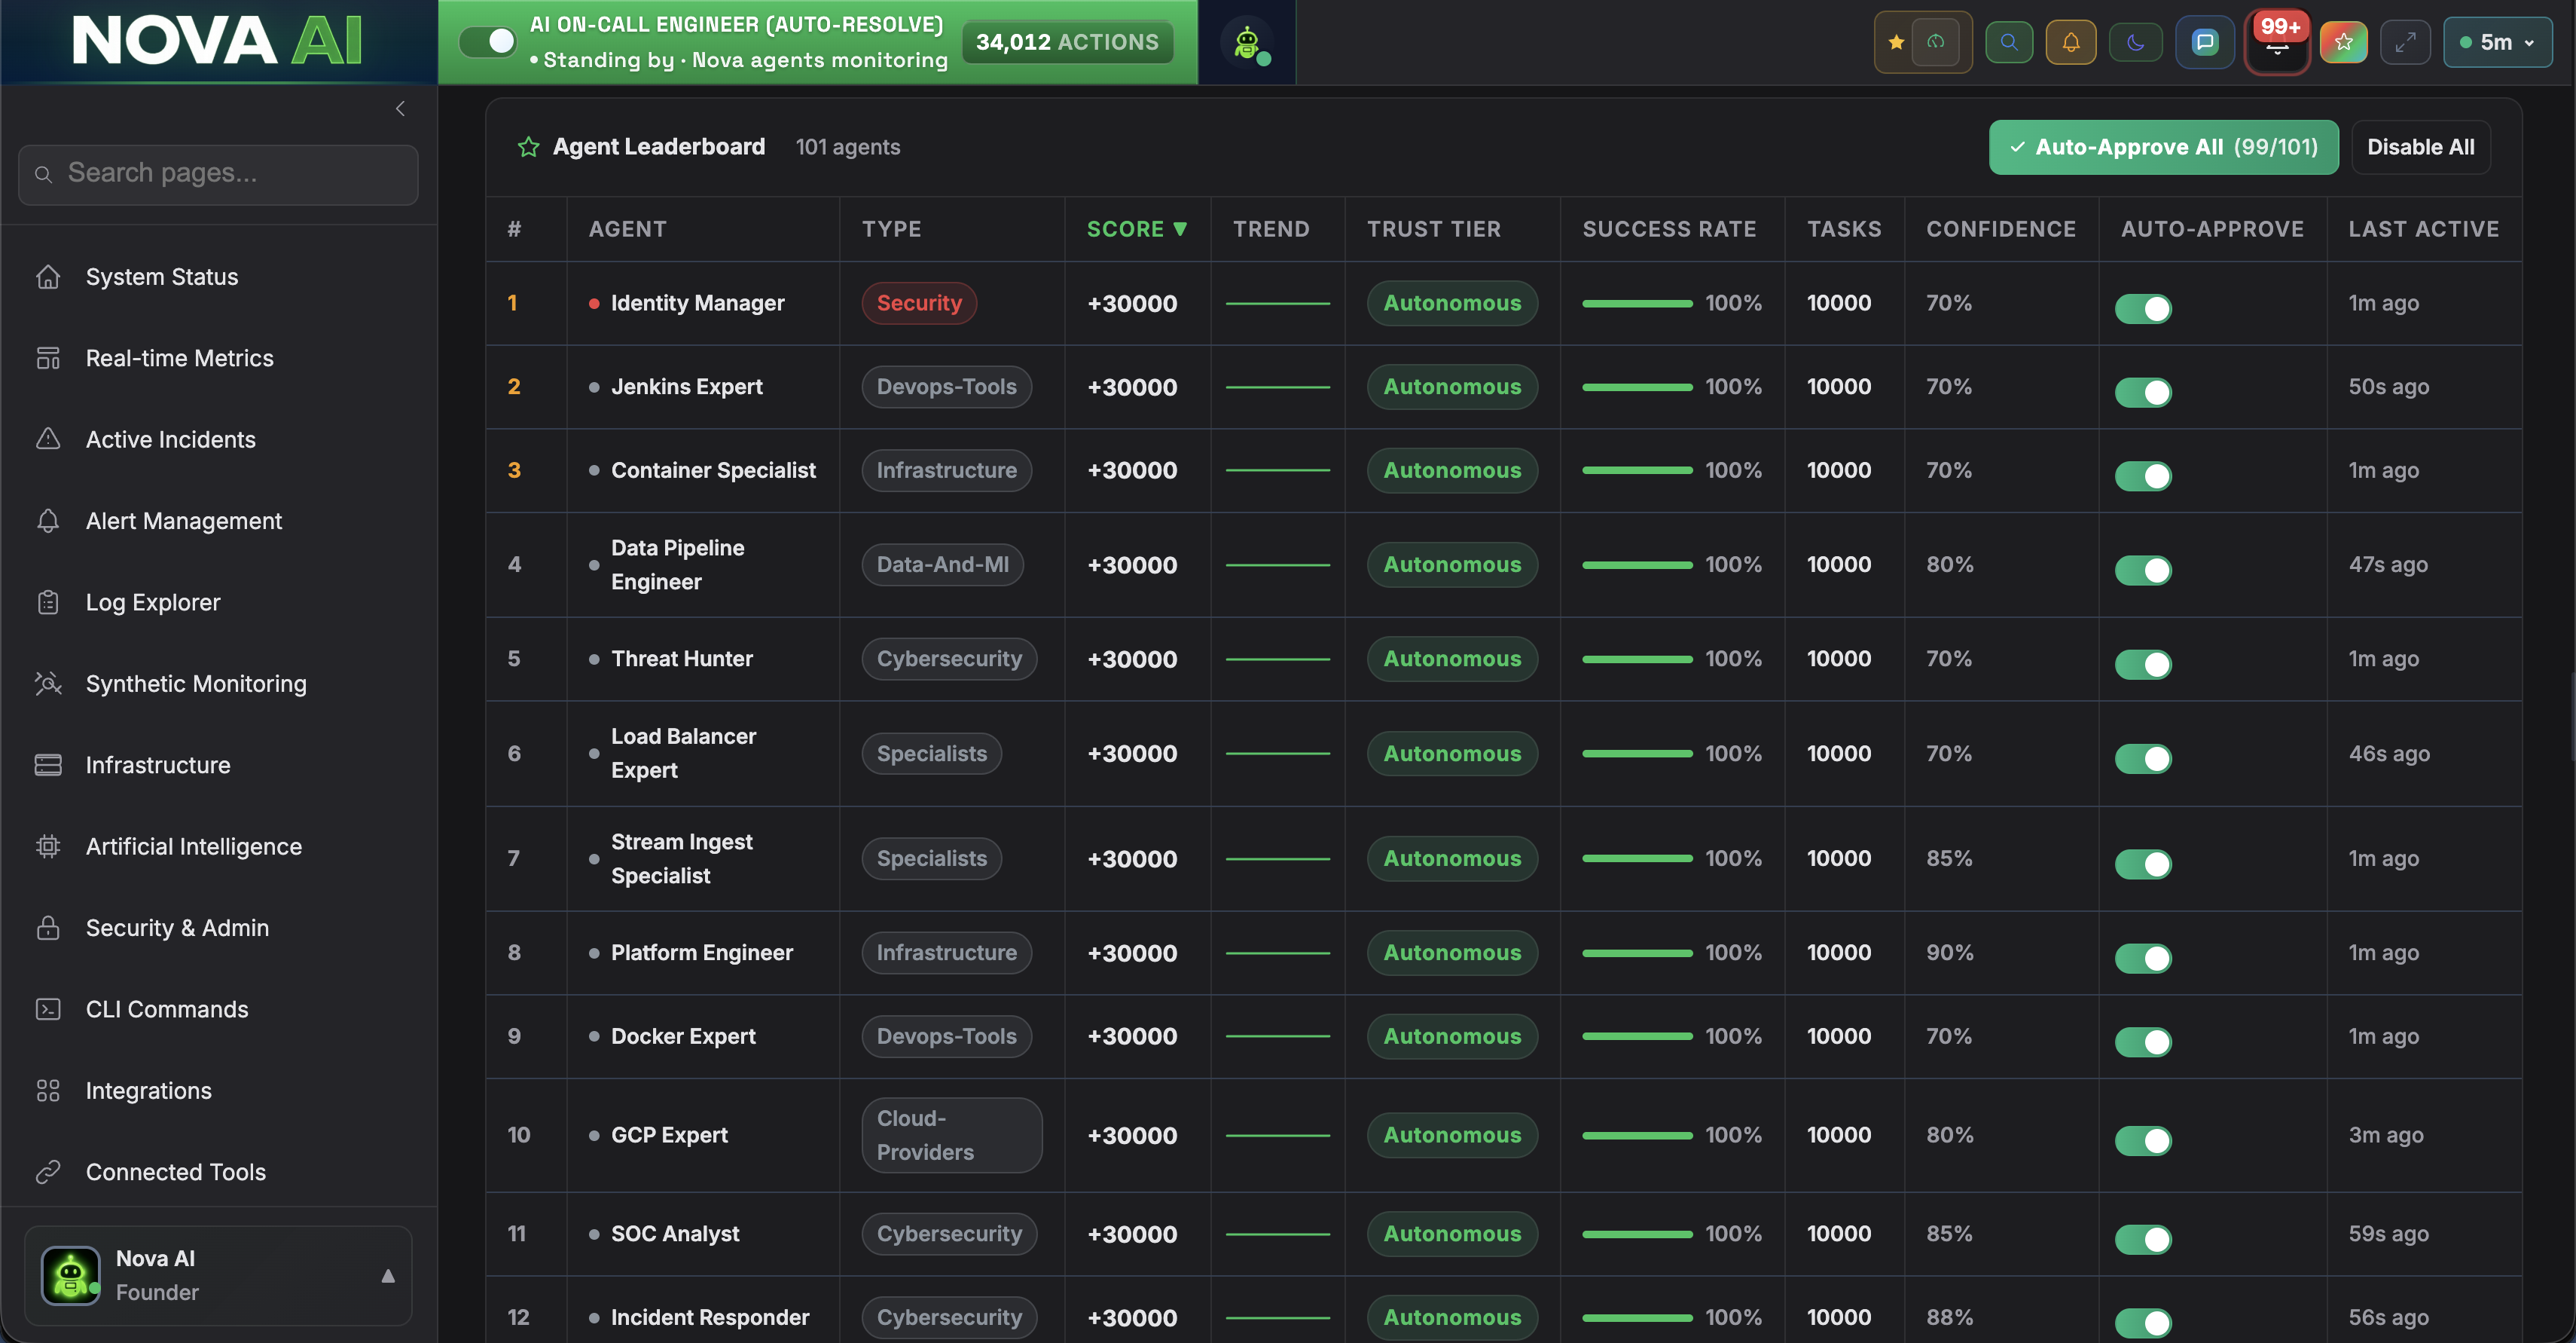The height and width of the screenshot is (1343, 2576).
Task: Click Threat Hunter success rate bar
Action: click(1637, 659)
